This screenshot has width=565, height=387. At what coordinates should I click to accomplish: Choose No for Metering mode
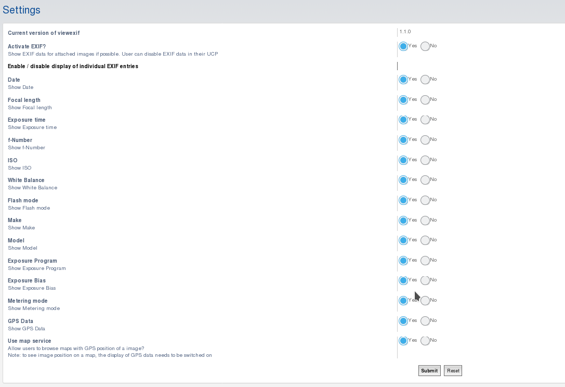[425, 301]
